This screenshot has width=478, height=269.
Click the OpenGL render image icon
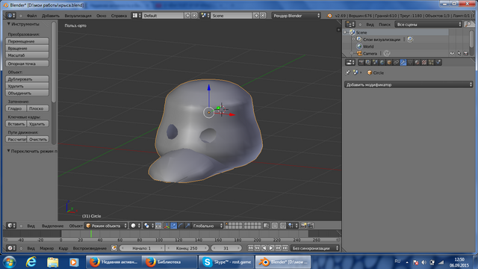pos(303,226)
